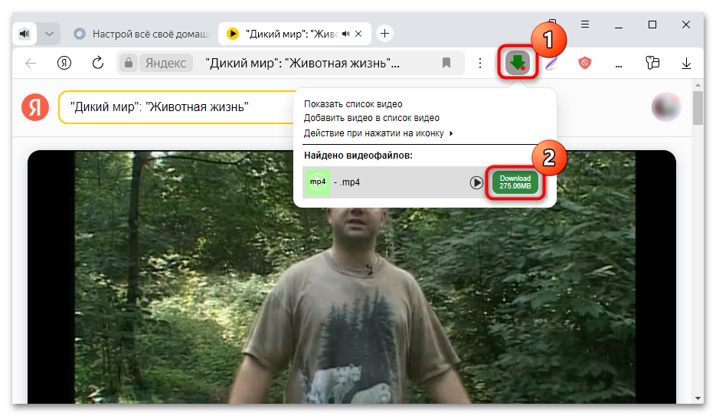Select 'Показать список видео' menu item

click(x=353, y=104)
